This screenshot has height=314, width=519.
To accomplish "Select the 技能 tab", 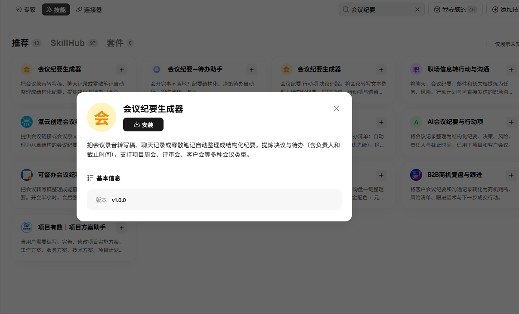I will (56, 9).
